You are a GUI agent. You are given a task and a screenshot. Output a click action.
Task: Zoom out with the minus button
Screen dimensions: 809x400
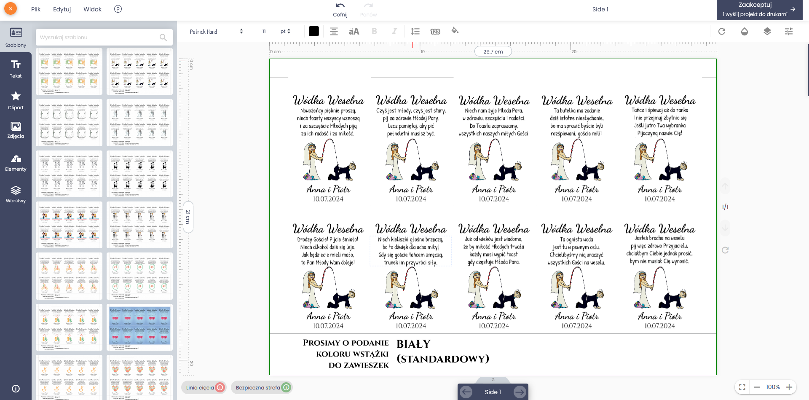757,387
